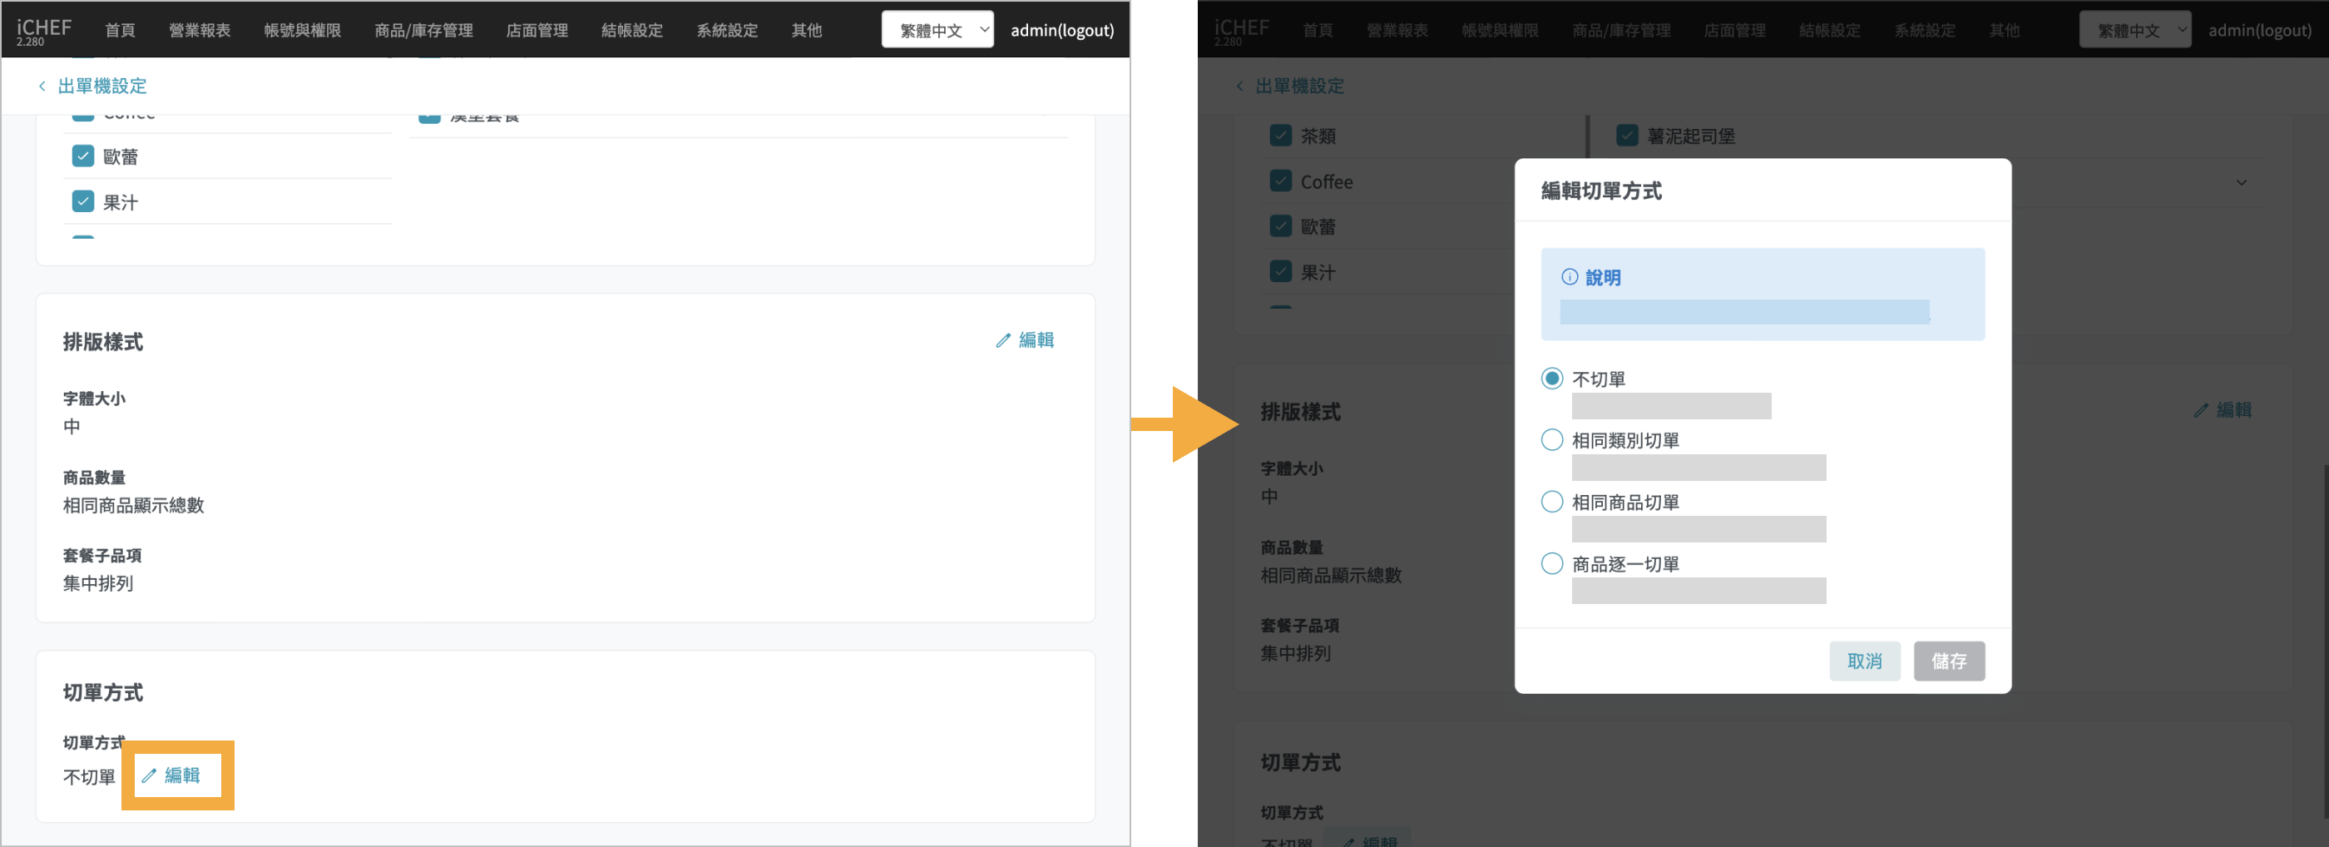Open the 商品/庫存管理 menu

click(x=423, y=30)
